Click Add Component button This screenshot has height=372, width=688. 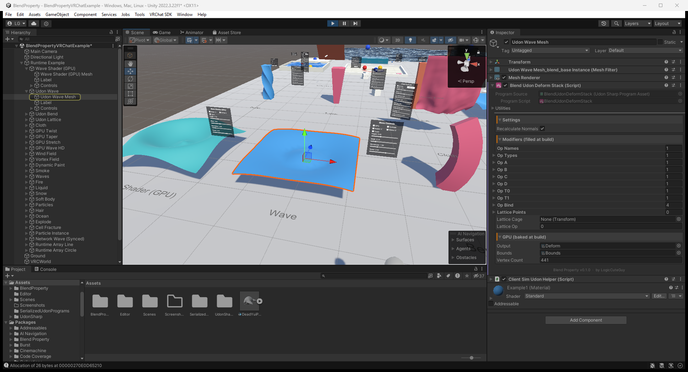tap(586, 320)
